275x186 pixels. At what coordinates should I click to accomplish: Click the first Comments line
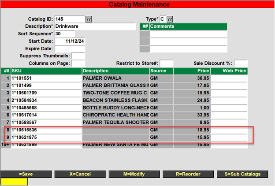coord(189,34)
